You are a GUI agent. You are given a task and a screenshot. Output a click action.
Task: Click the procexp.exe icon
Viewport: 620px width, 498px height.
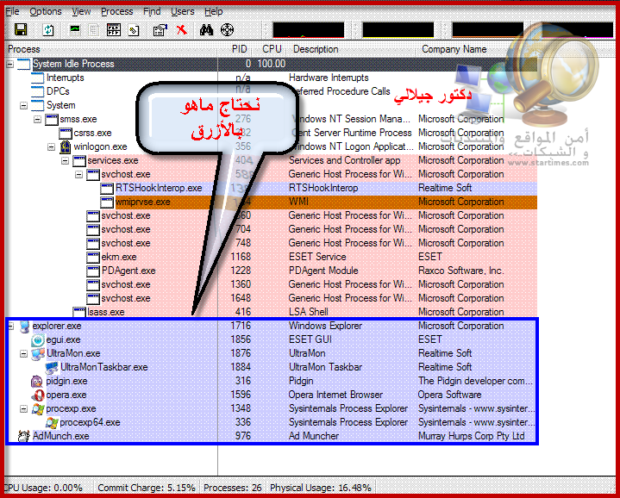38,409
